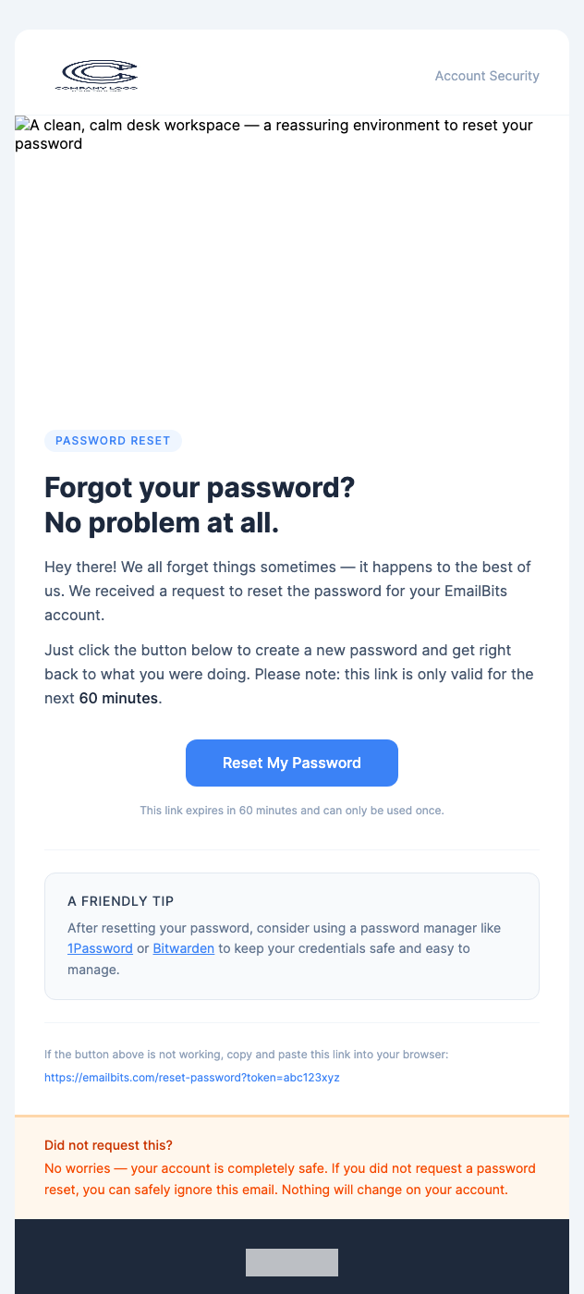Open the Account Security link
Viewport: 584px width, 1294px height.
coord(487,76)
